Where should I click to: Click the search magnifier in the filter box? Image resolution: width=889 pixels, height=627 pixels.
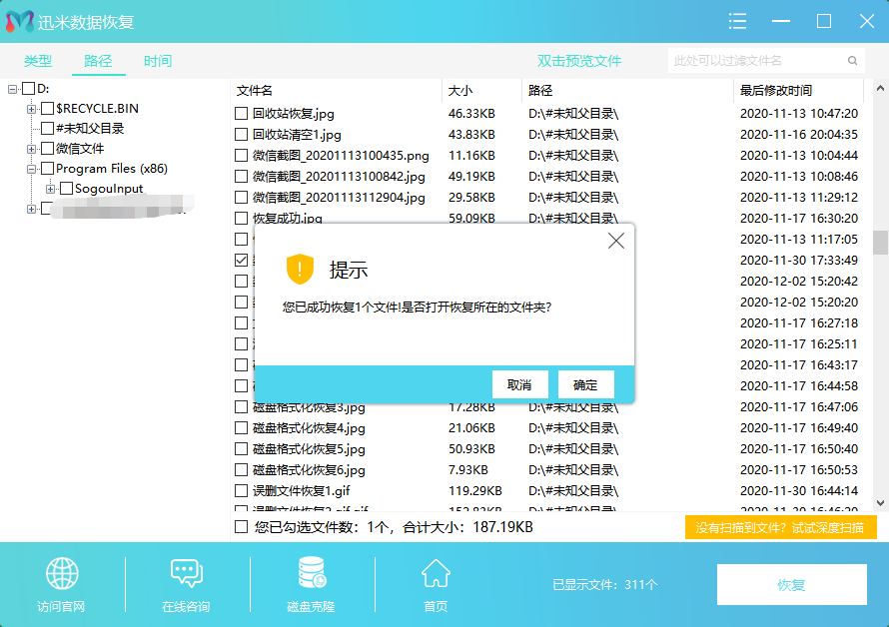click(x=851, y=60)
